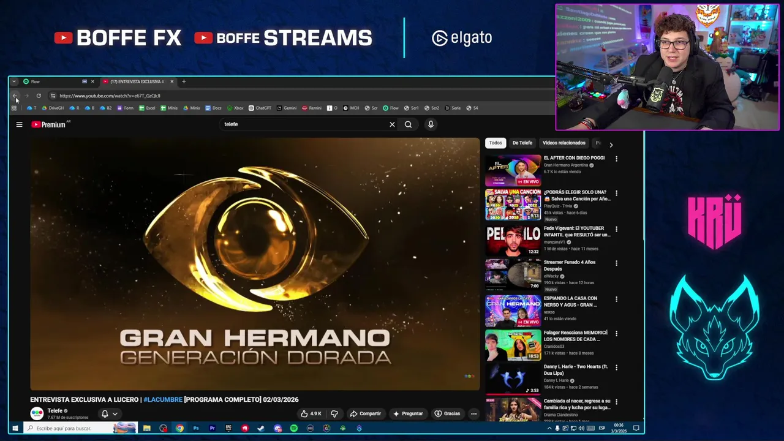Select the Videos relacionados chip

coord(564,143)
